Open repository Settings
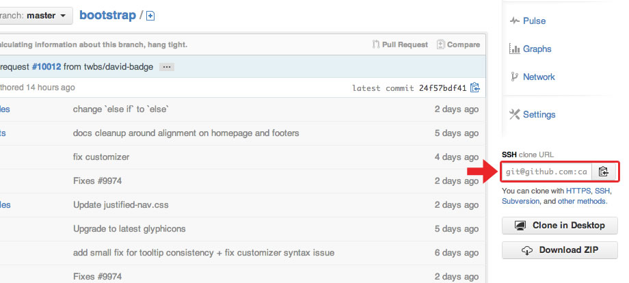 click(539, 115)
